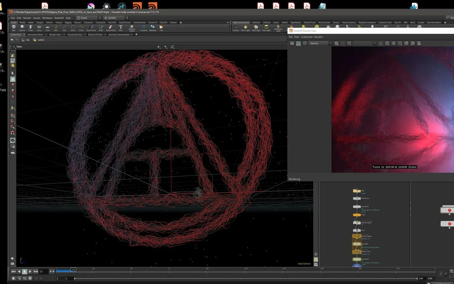Select the Sphere shelf tool

coord(22,28)
